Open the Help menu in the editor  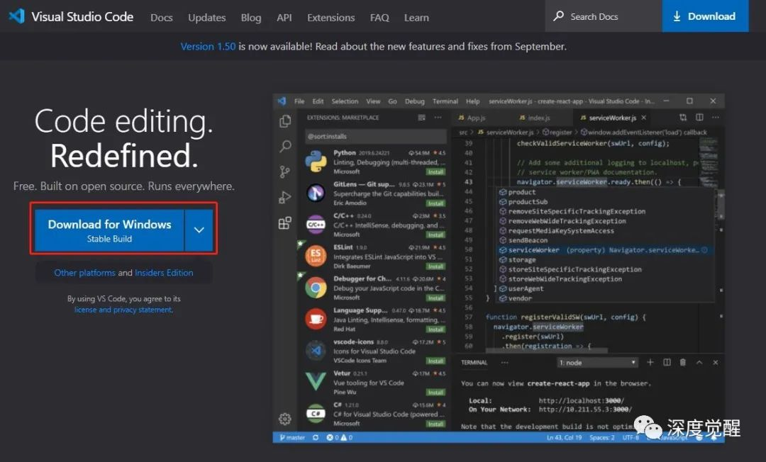click(472, 101)
